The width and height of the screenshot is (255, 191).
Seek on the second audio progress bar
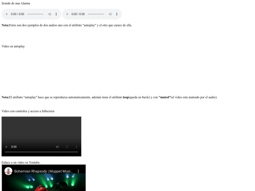click(96, 14)
